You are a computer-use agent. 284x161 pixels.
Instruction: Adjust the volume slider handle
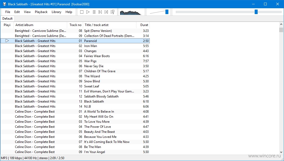[167, 12]
